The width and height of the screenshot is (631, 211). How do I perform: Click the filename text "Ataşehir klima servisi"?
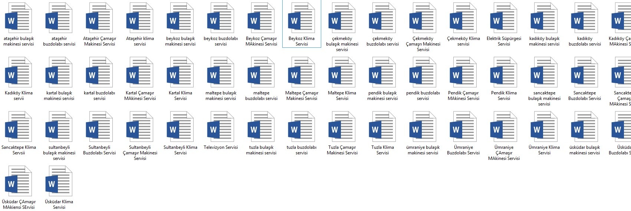pos(140,41)
